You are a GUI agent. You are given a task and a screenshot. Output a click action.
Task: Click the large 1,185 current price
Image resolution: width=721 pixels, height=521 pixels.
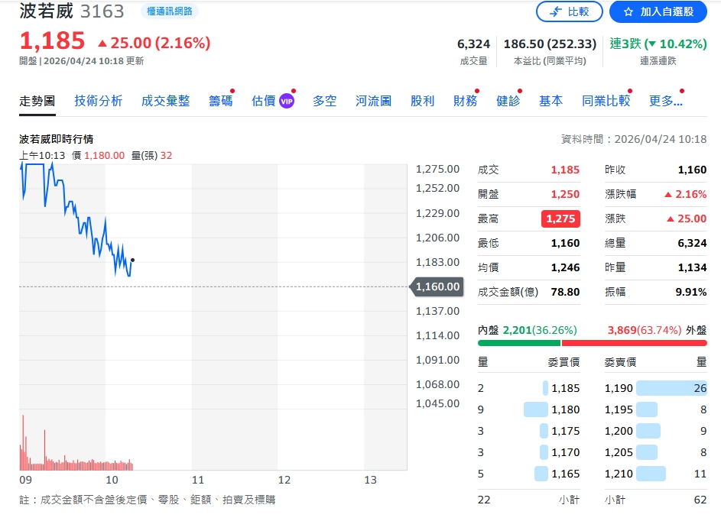click(x=53, y=41)
